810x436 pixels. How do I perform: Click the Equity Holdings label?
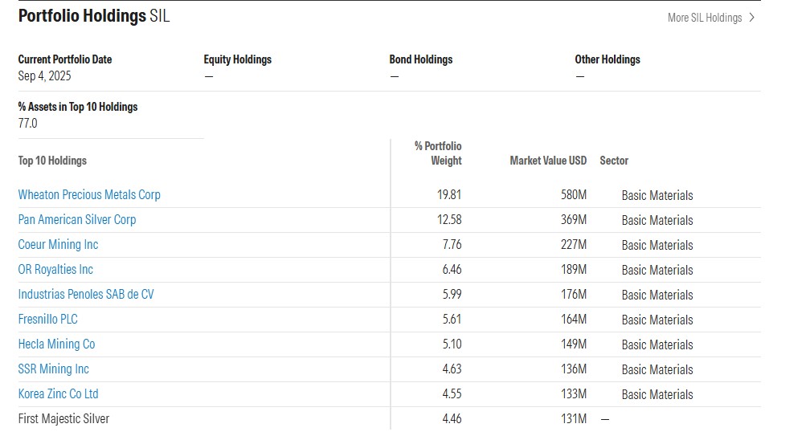coord(238,59)
